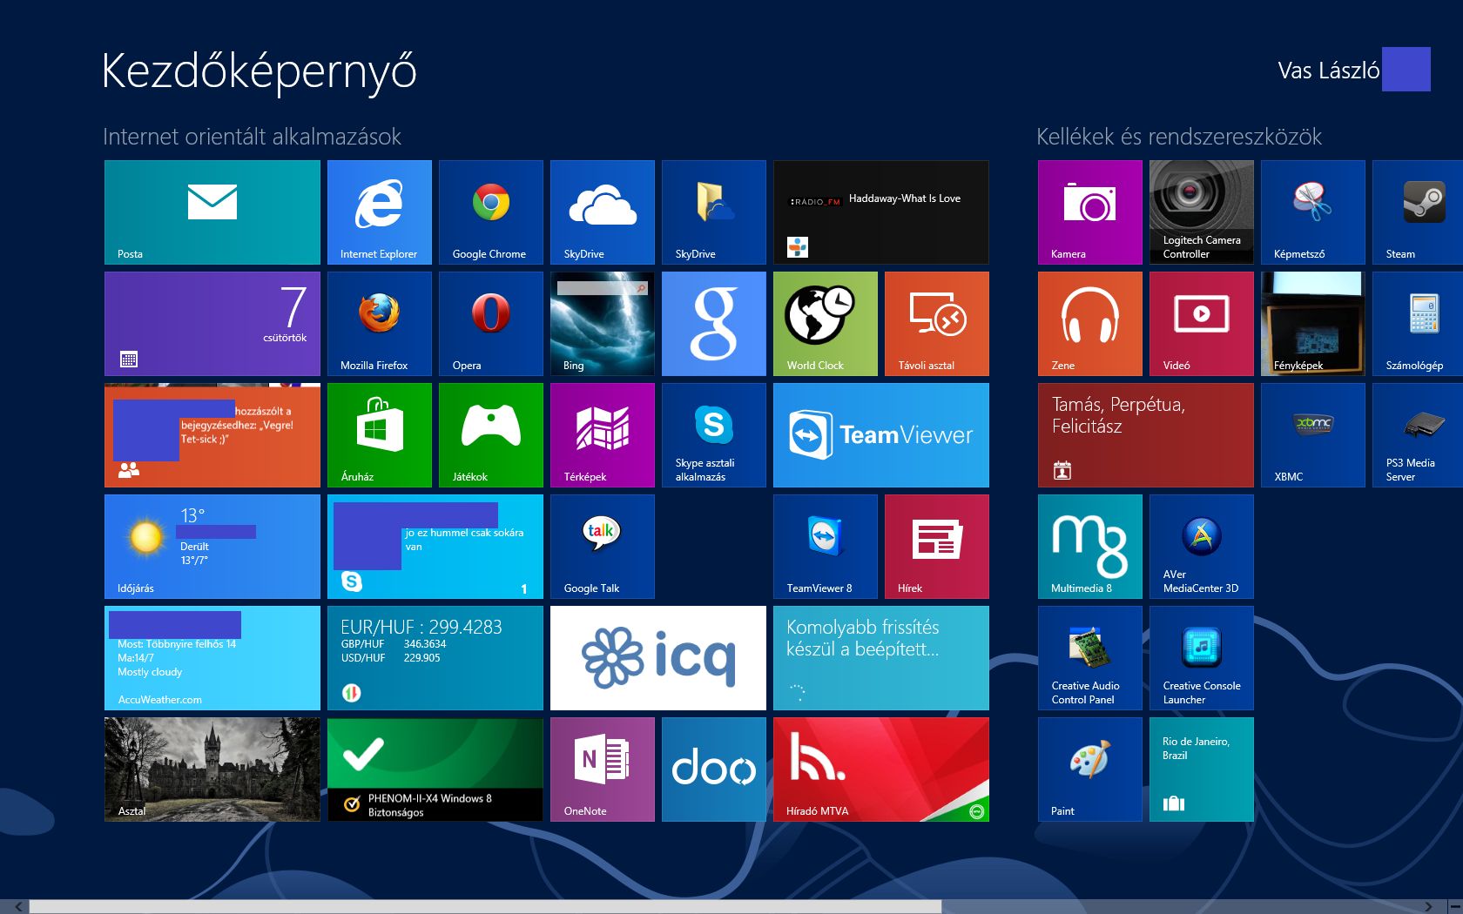The height and width of the screenshot is (914, 1463).
Task: Launch Internet Explorer tile
Action: point(380,212)
